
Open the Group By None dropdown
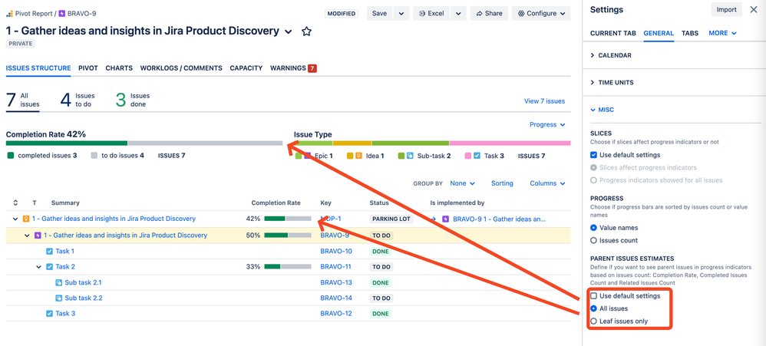pyautogui.click(x=462, y=183)
